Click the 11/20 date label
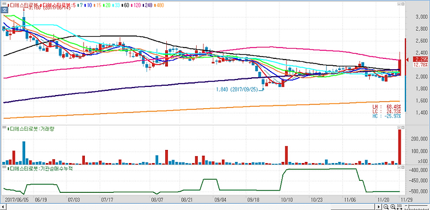The width and height of the screenshot is (430, 210). pos(383,200)
